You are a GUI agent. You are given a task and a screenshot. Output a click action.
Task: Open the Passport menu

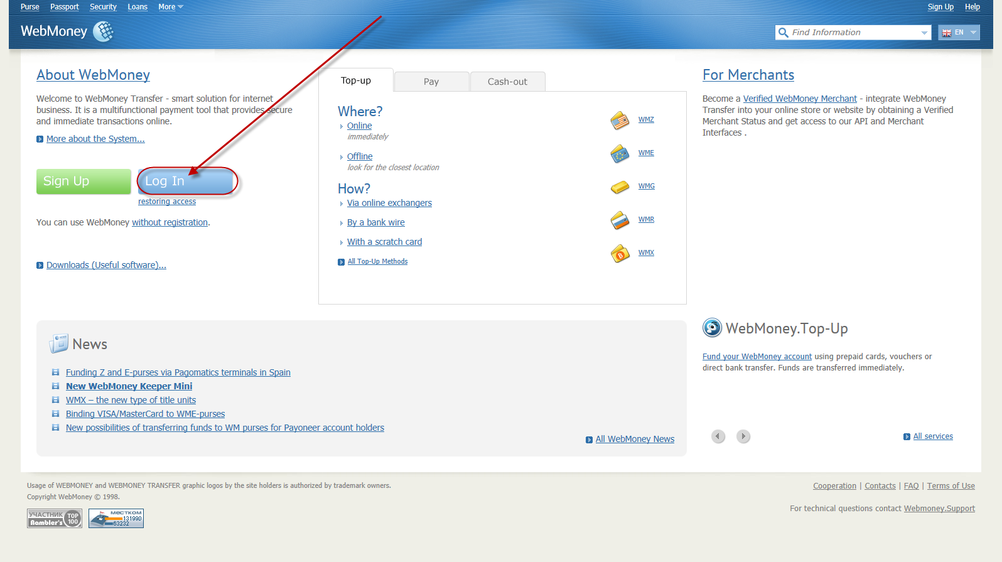[x=65, y=7]
